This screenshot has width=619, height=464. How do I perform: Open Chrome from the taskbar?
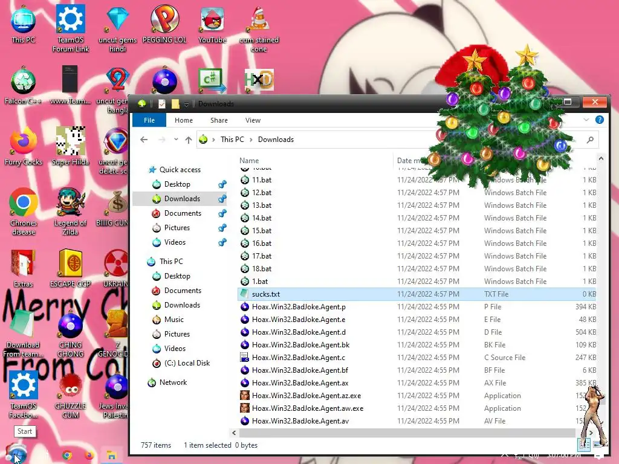pyautogui.click(x=67, y=456)
